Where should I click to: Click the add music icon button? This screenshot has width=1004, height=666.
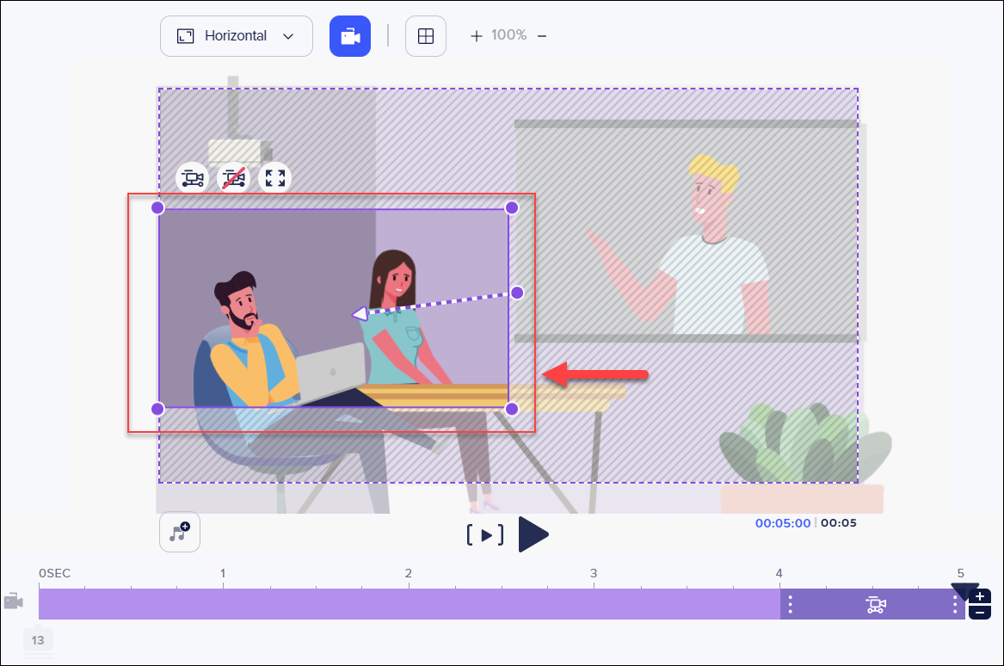180,533
